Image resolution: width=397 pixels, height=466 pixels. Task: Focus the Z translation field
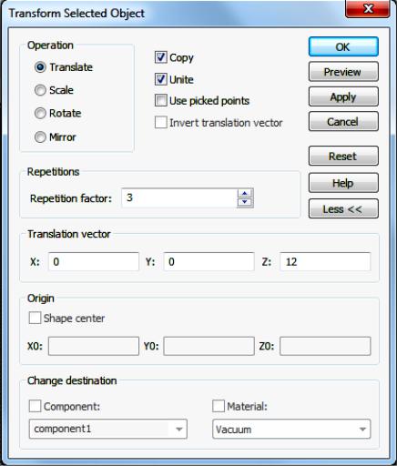click(325, 261)
